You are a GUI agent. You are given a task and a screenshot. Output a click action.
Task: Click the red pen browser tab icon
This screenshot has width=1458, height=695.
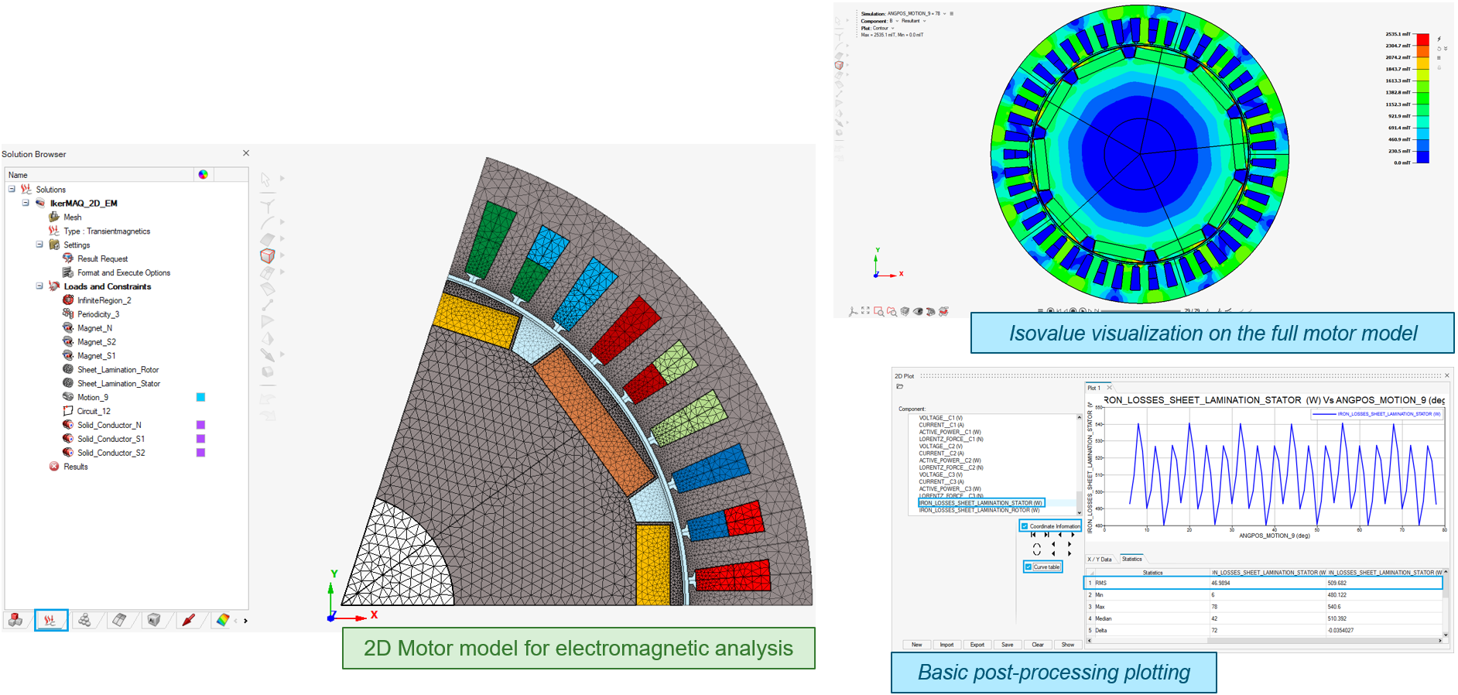click(x=188, y=620)
